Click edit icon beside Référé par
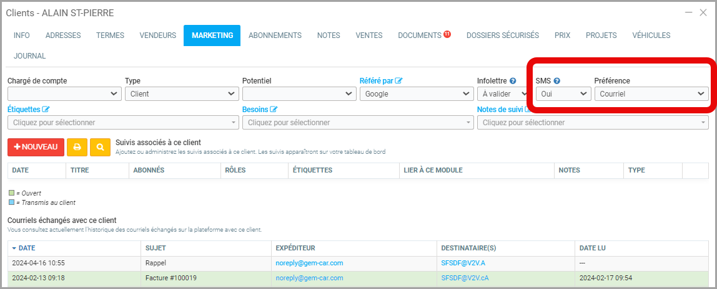This screenshot has width=717, height=289. 399,81
